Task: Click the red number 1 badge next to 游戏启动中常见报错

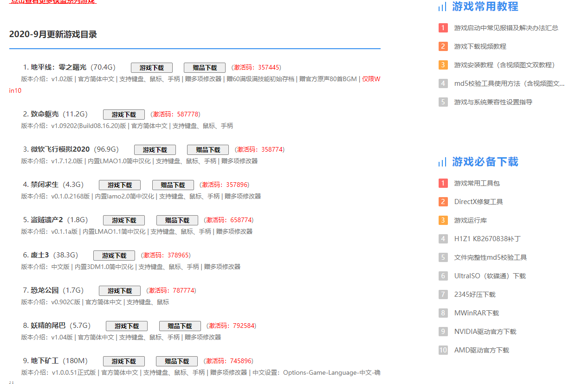Action: coord(443,28)
